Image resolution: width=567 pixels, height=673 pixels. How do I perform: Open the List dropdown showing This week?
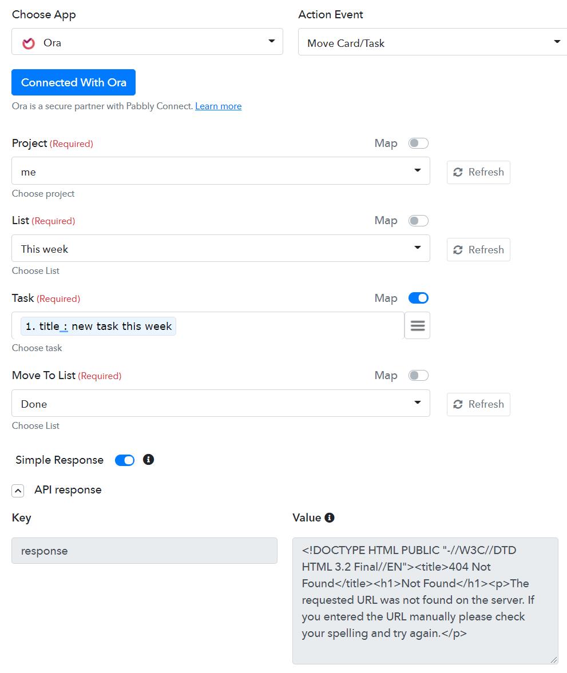click(x=220, y=248)
